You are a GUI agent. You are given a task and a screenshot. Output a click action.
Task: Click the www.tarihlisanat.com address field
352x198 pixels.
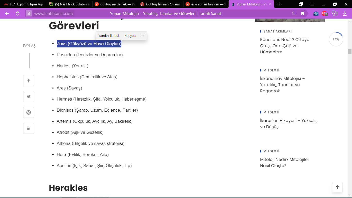click(53, 13)
